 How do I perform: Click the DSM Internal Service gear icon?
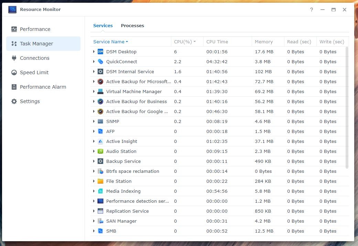point(100,72)
